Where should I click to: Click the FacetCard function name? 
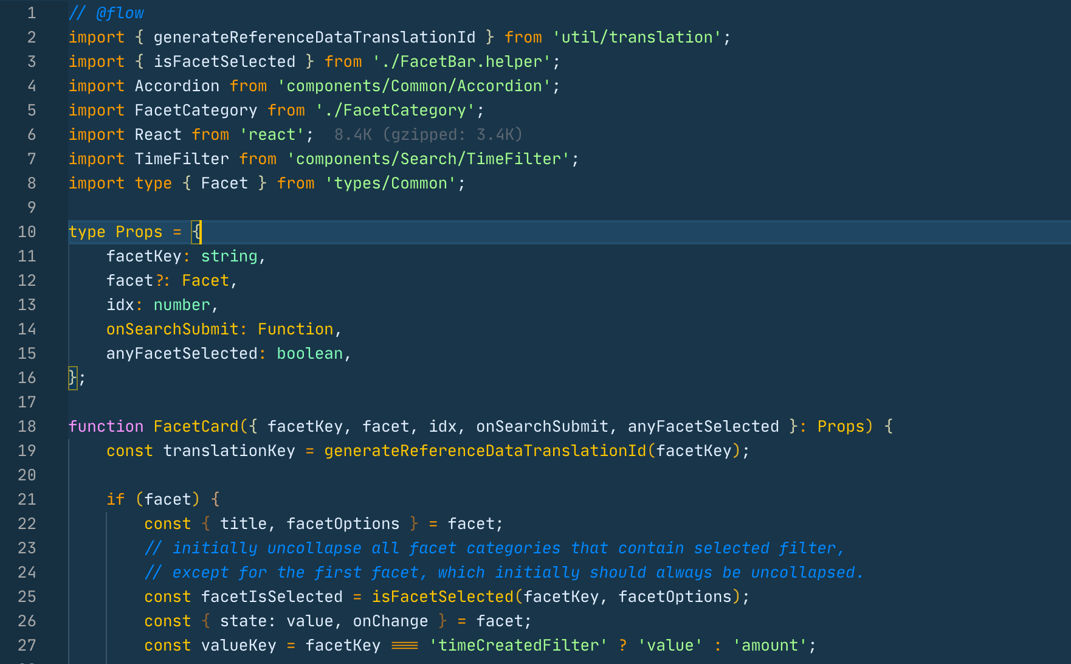(196, 426)
